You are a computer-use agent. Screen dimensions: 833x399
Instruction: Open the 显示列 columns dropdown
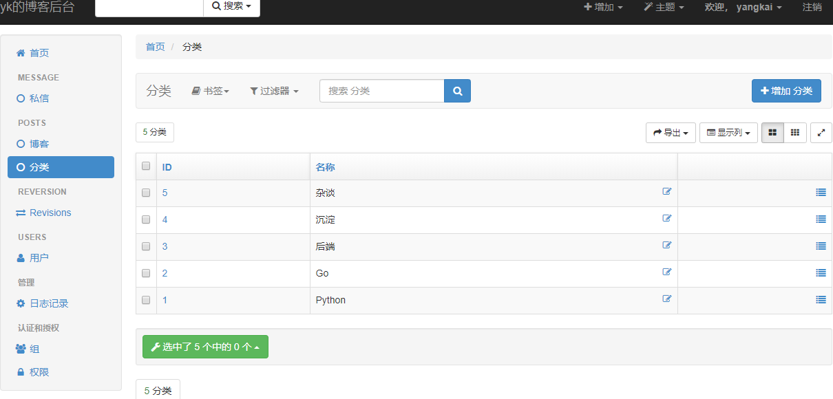coord(728,133)
